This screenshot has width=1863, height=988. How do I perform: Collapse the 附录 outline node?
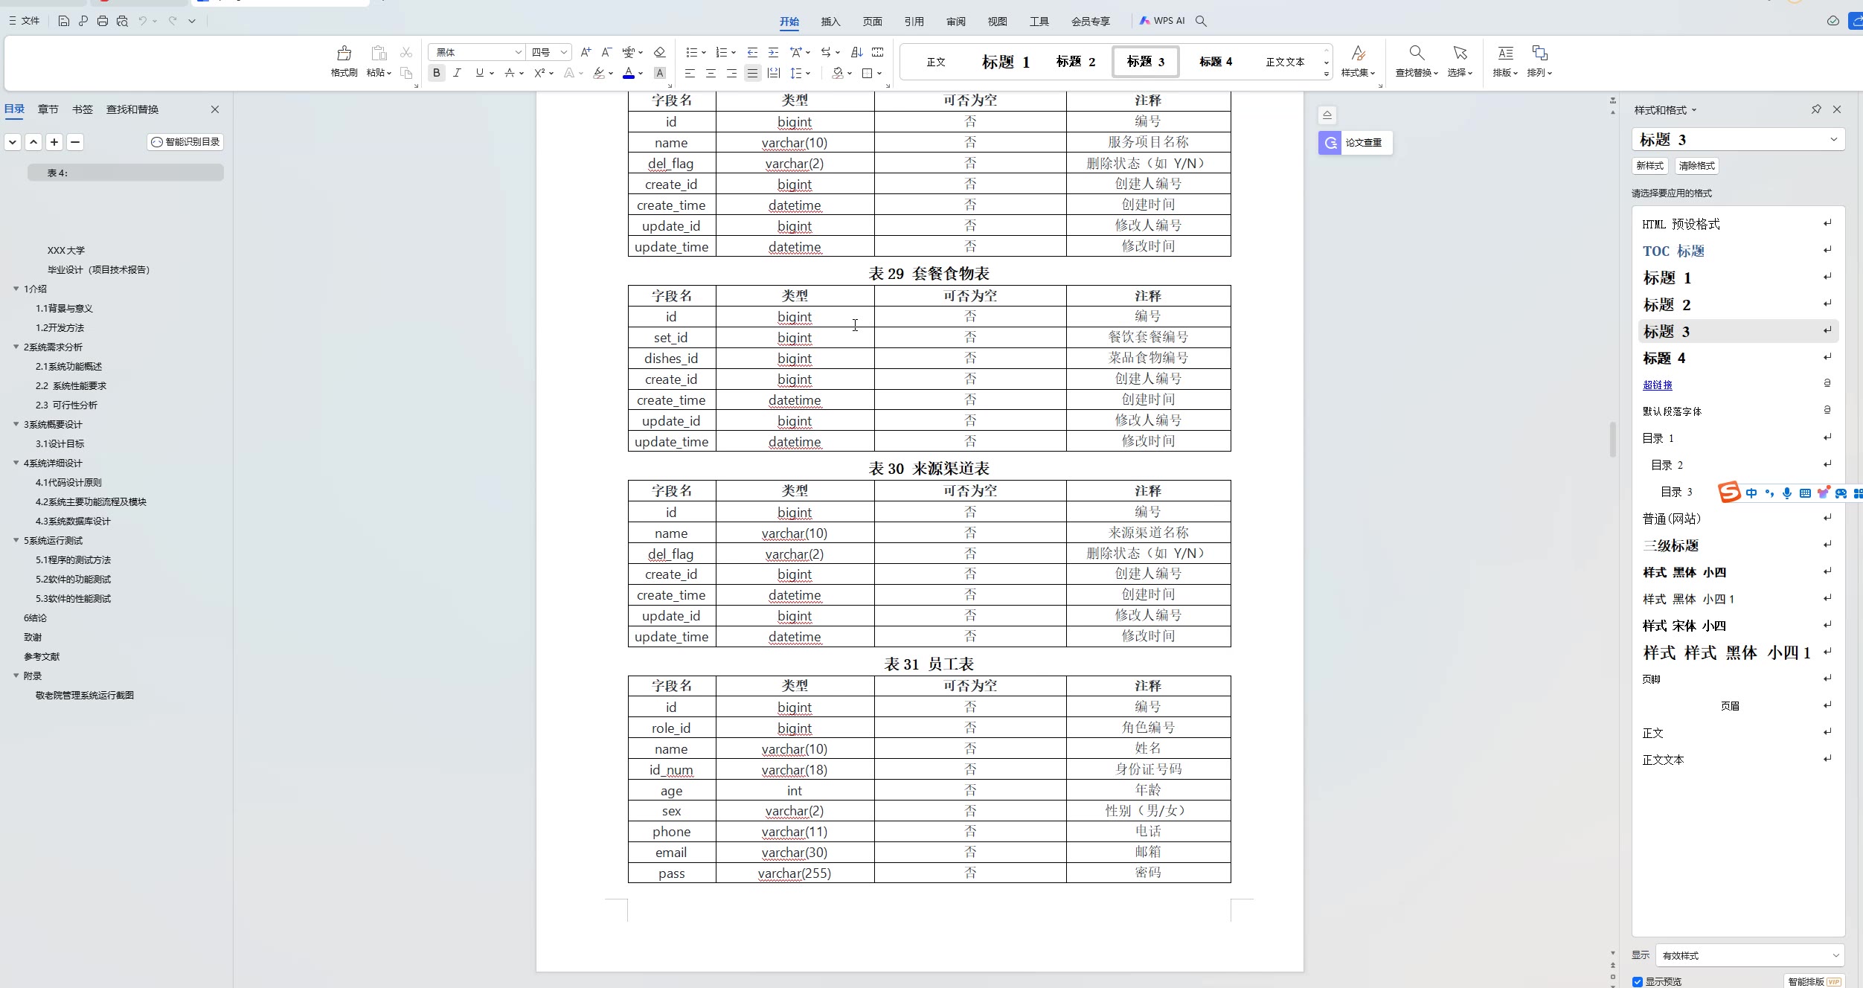point(16,676)
